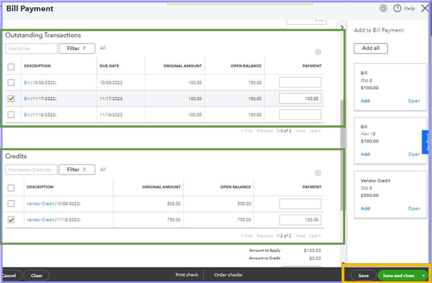Viewport: 432px width, 283px height.
Task: Add the Nov 18 Bill card
Action: click(365, 154)
